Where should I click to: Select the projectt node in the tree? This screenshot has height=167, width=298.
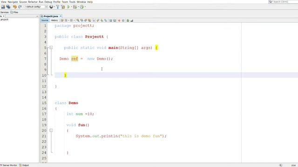[4, 19]
